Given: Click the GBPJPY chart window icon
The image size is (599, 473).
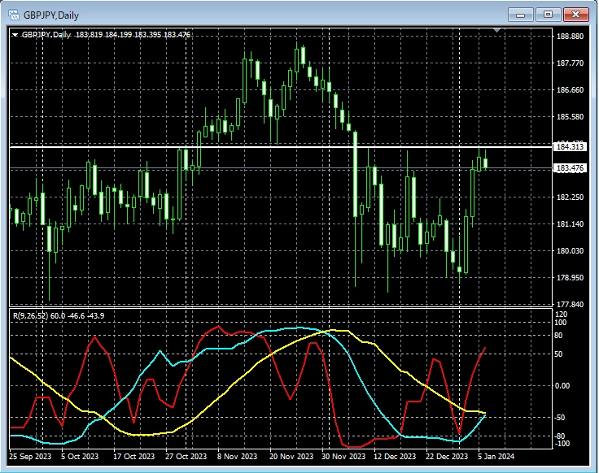Looking at the screenshot, I should (x=14, y=14).
